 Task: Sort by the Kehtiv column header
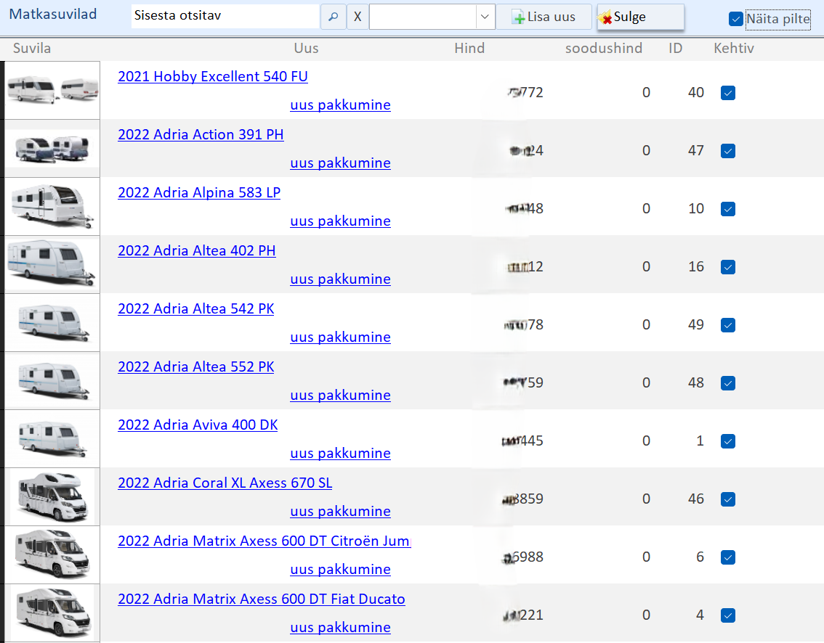click(734, 49)
